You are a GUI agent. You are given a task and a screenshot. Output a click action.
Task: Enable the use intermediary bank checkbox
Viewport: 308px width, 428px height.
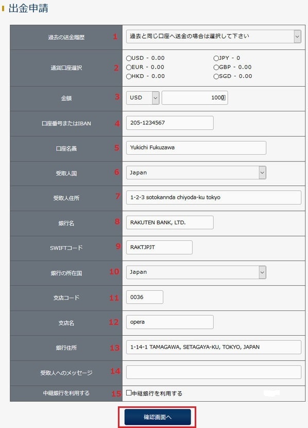[129, 393]
